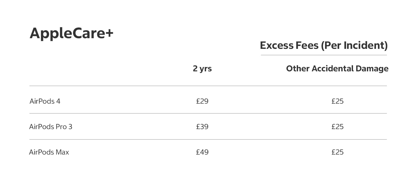The height and width of the screenshot is (188, 416).
Task: Click the AirPods 4 row label
Action: 45,101
